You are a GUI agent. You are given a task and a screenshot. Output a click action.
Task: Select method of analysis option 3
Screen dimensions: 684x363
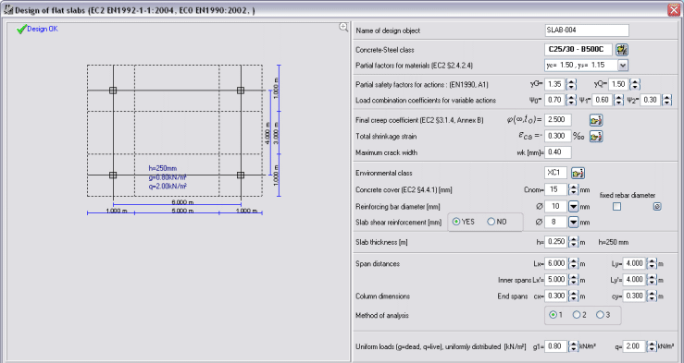(601, 315)
